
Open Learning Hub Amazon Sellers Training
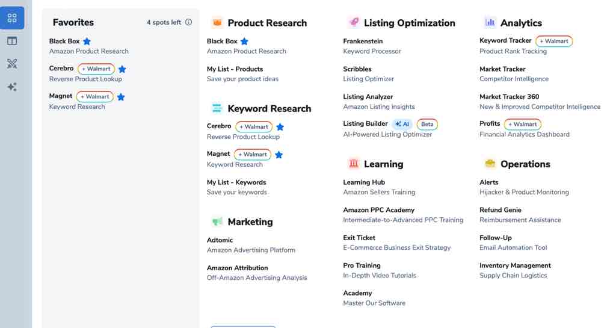379,187
